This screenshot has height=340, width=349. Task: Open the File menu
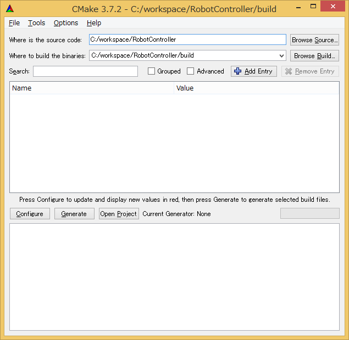[x=14, y=23]
